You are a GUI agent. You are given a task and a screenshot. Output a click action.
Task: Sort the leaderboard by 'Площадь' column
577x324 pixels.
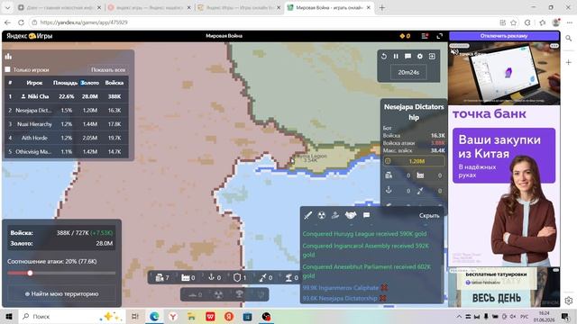tap(65, 83)
